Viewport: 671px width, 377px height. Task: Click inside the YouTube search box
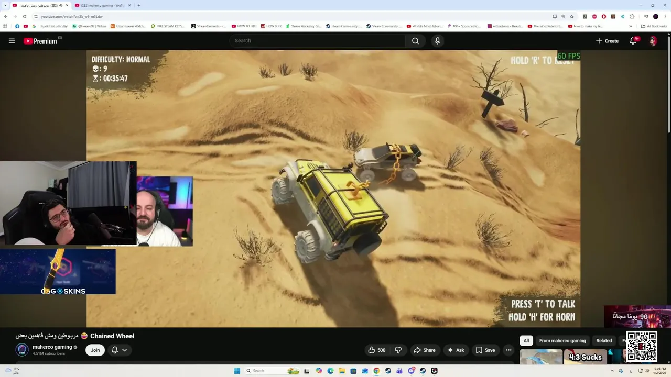(317, 41)
